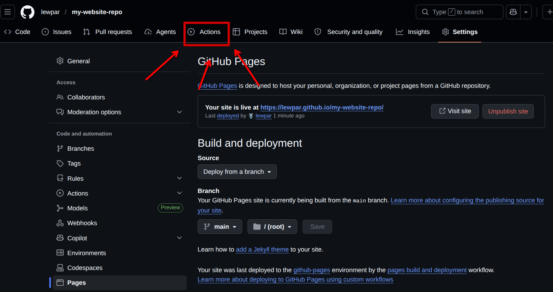This screenshot has height=292, width=553.
Task: Expand the sidebar Actions chevron
Action: tap(180, 193)
